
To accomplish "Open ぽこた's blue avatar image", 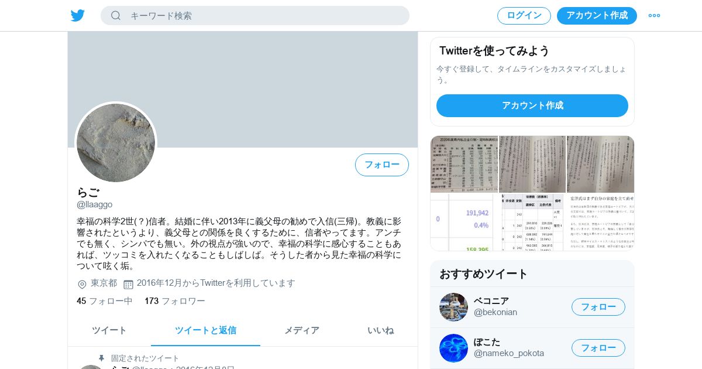I will tap(453, 348).
